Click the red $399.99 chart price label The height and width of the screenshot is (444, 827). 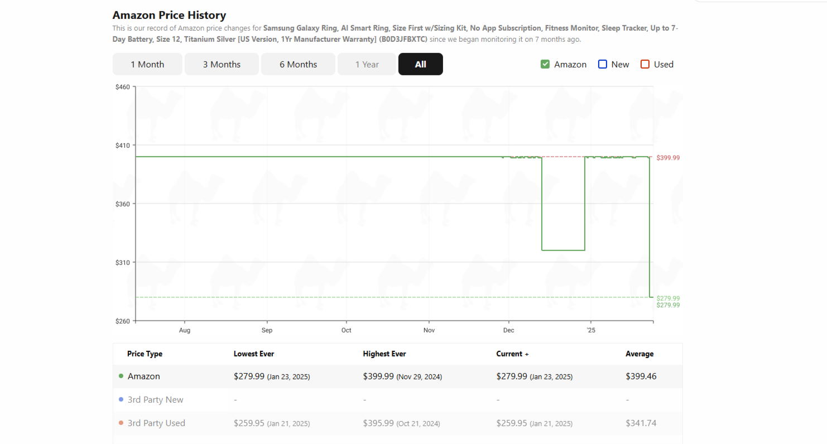(x=668, y=158)
